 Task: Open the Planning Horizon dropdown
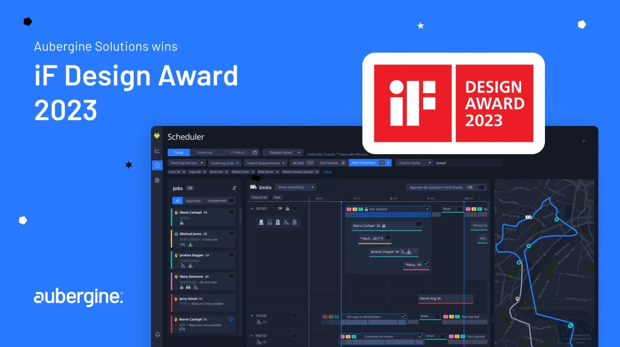(x=186, y=163)
